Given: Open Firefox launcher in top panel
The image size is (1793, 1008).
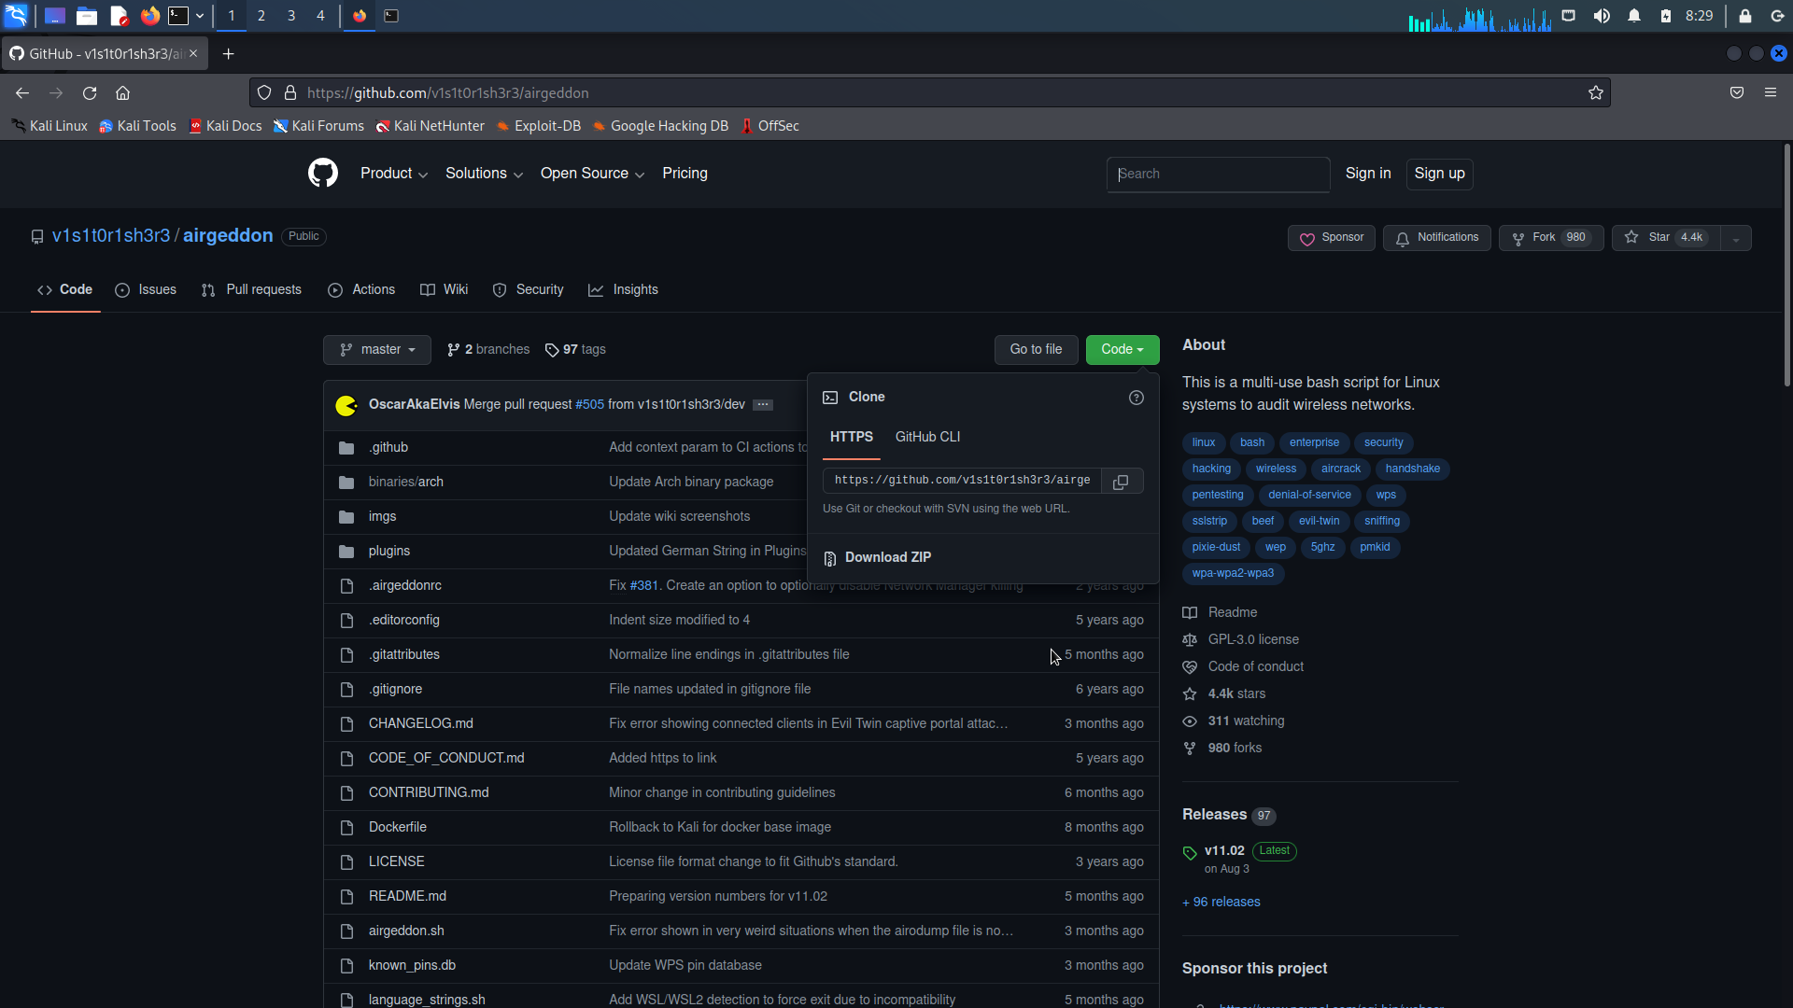Looking at the screenshot, I should [149, 15].
